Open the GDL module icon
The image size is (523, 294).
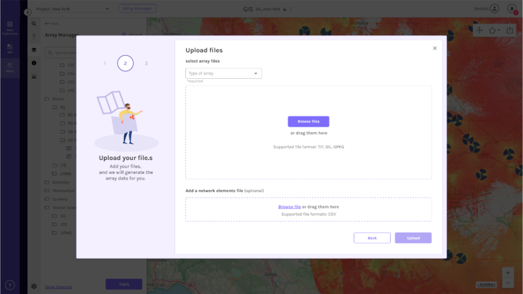pyautogui.click(x=10, y=48)
